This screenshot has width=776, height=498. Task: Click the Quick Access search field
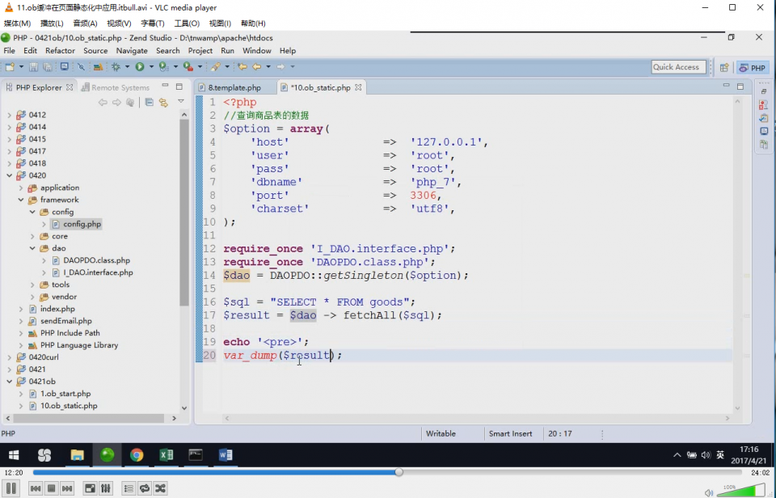point(678,67)
